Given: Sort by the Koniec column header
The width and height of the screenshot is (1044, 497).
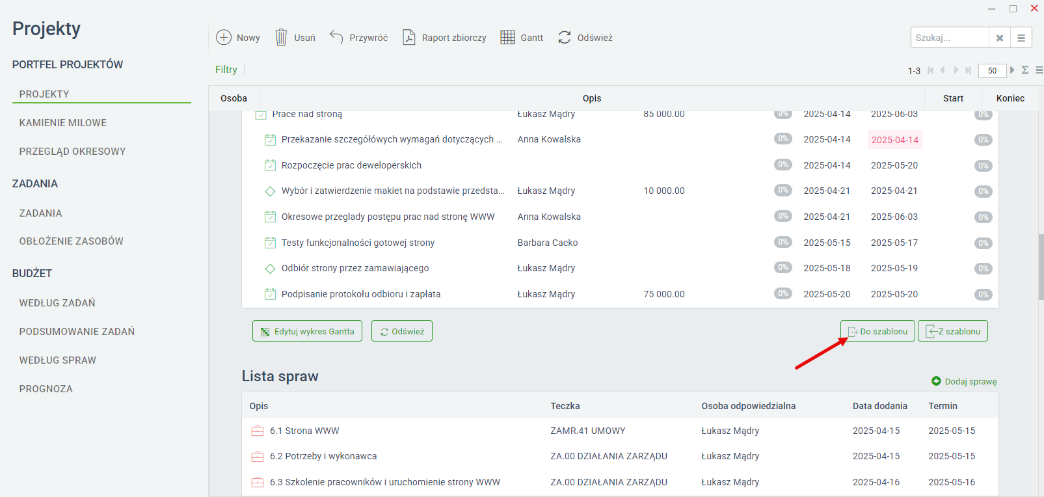Looking at the screenshot, I should click(1010, 98).
